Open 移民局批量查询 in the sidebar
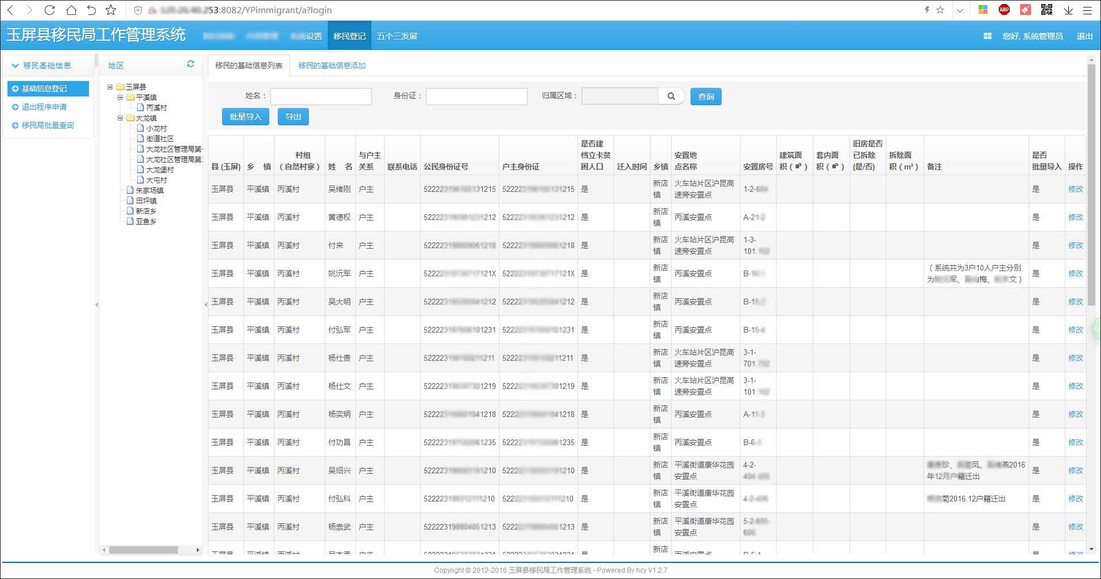This screenshot has width=1101, height=579. click(x=47, y=125)
